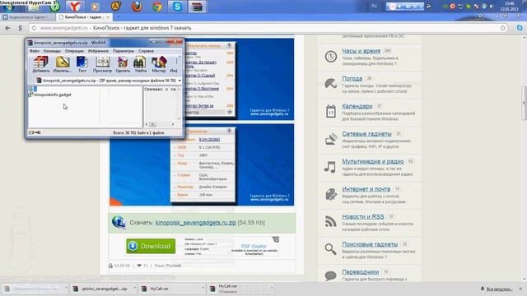
Task: Open the Поисковые гаджеты category
Action: 370,244
